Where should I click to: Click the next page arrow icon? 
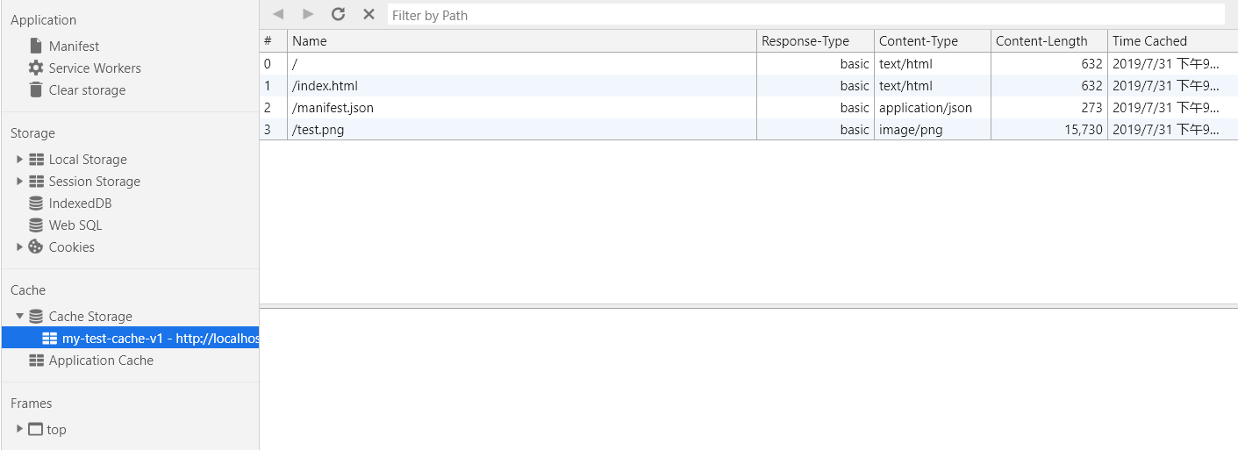tap(308, 14)
